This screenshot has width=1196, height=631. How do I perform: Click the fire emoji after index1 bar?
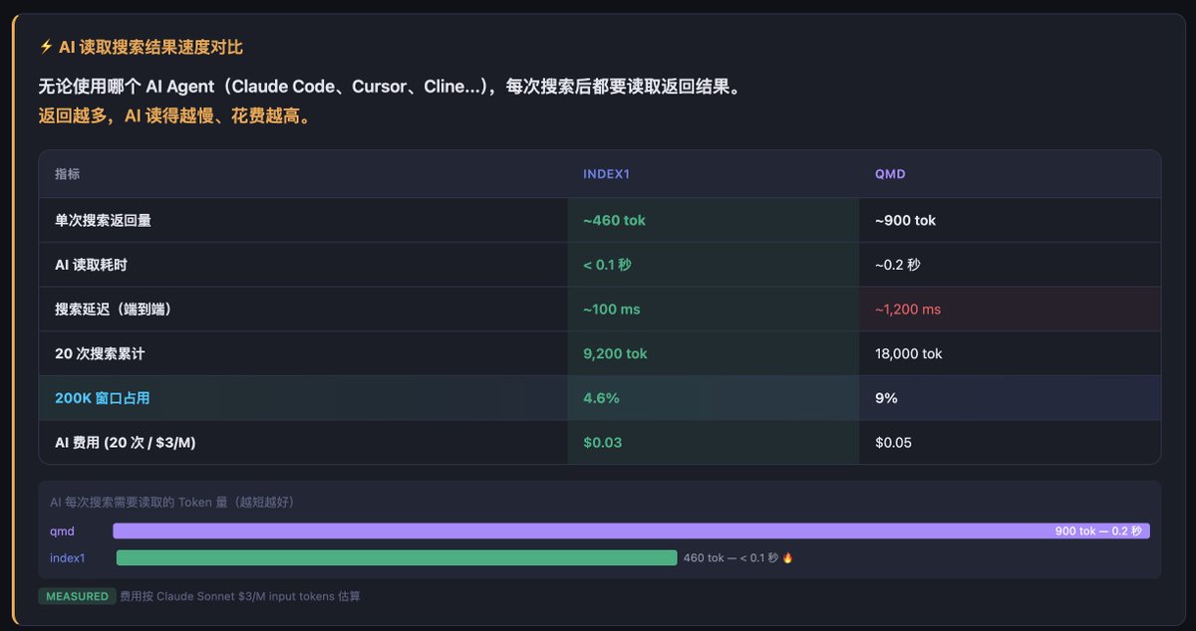(x=787, y=558)
